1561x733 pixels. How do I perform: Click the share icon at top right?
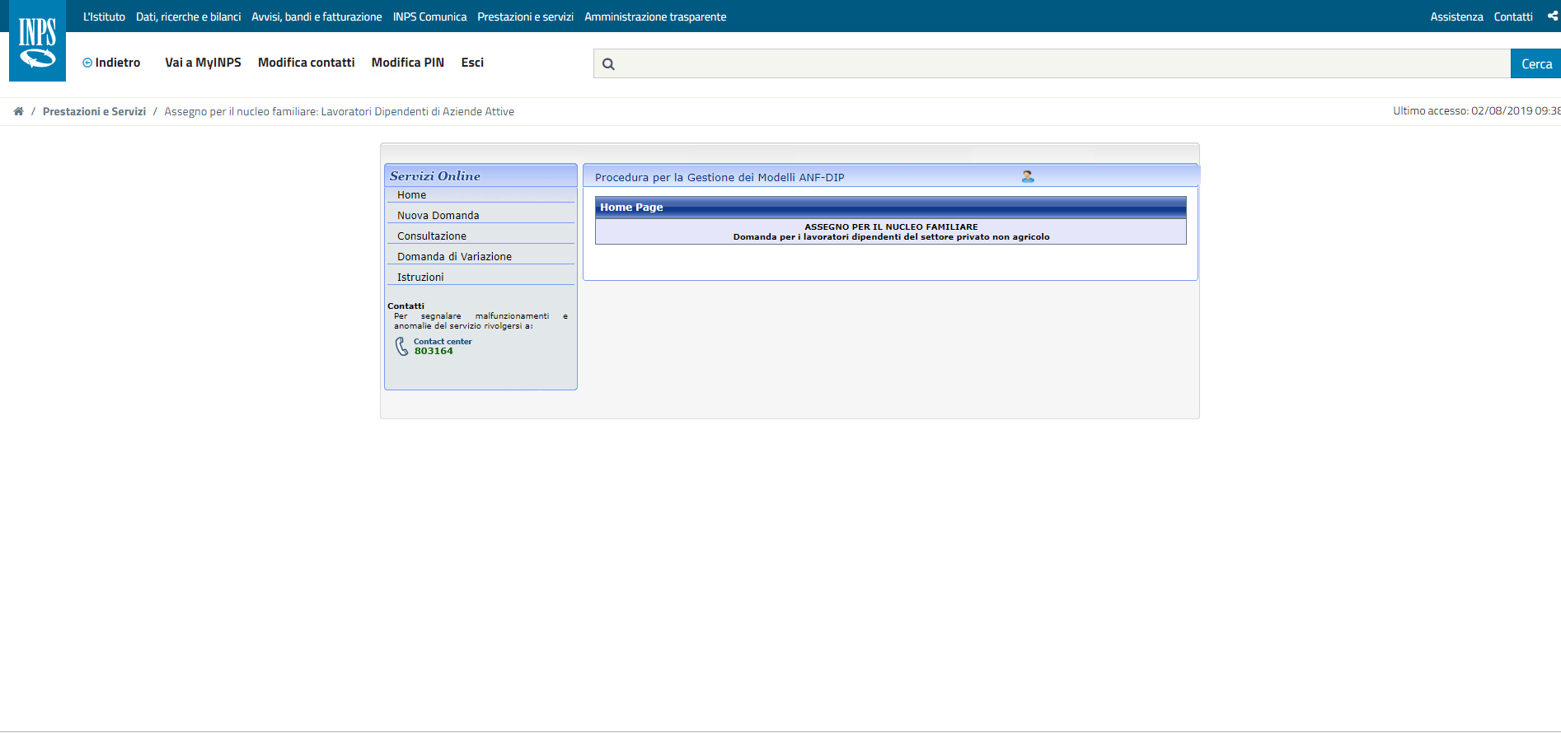click(1553, 16)
